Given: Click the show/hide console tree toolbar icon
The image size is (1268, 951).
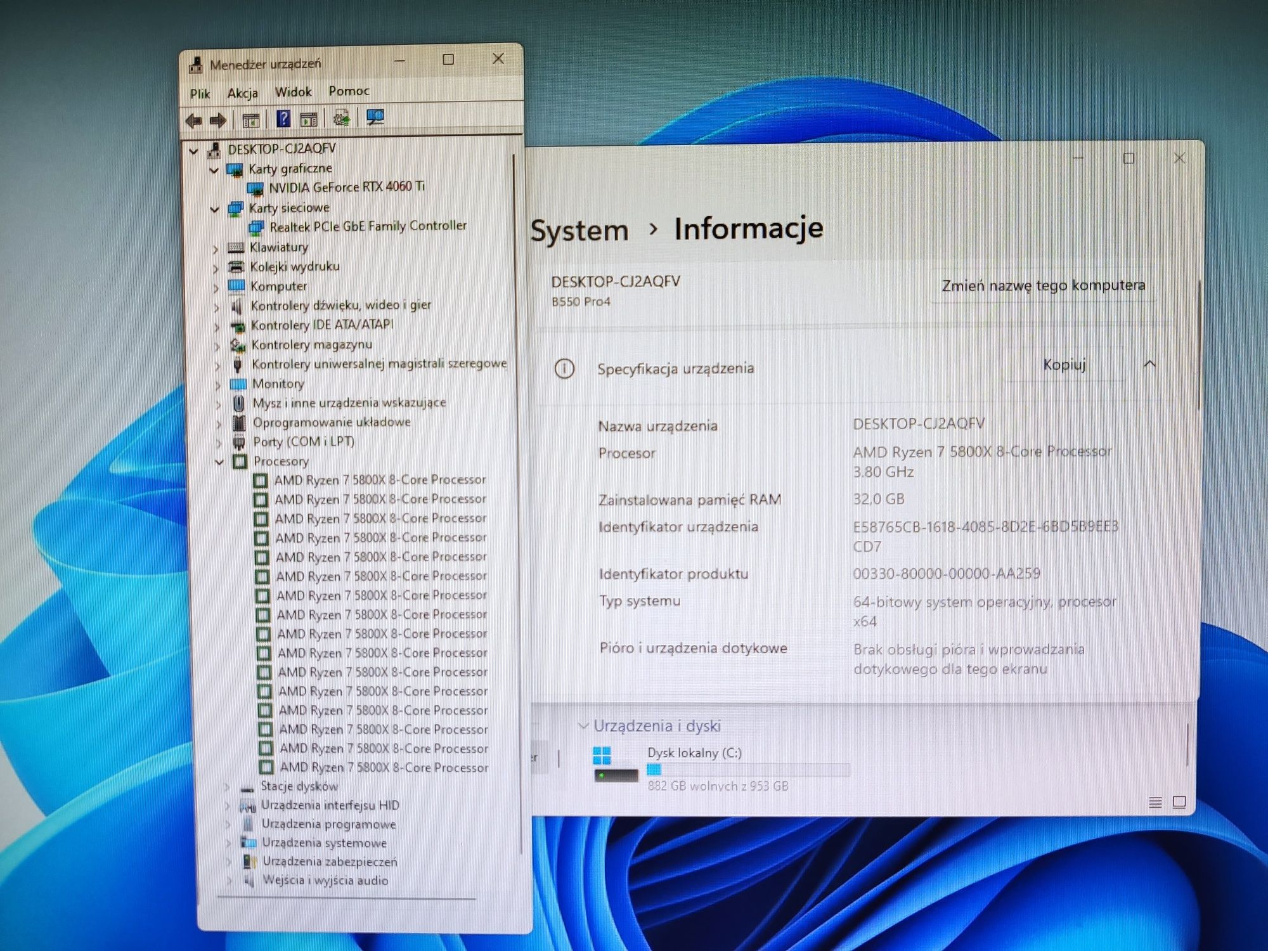Looking at the screenshot, I should [250, 120].
